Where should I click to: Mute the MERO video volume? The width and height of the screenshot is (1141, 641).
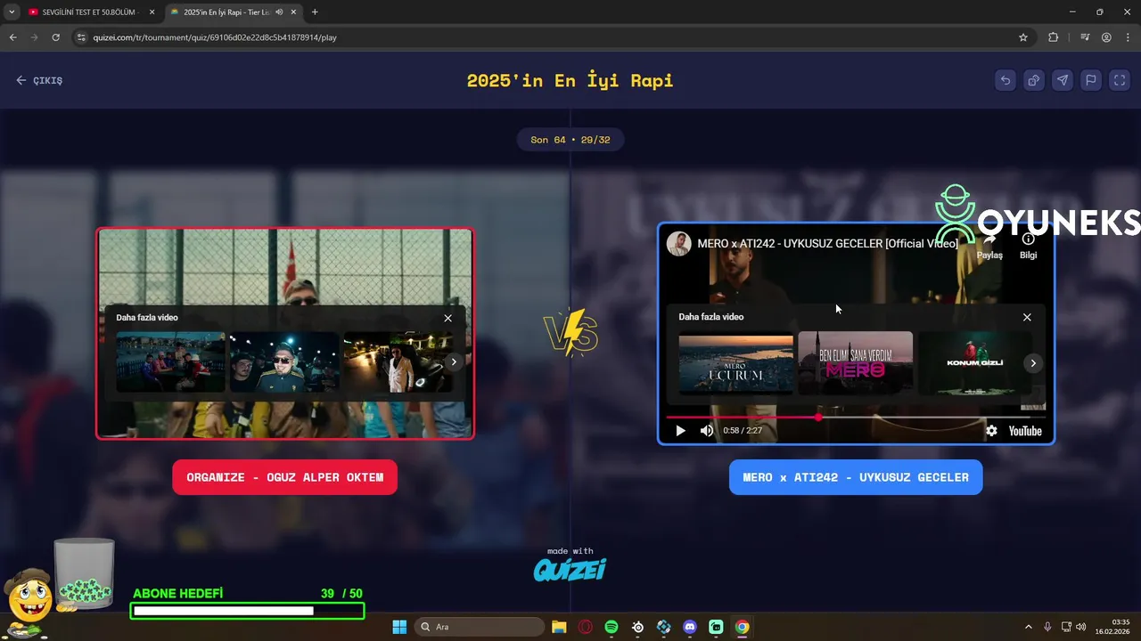(x=707, y=431)
